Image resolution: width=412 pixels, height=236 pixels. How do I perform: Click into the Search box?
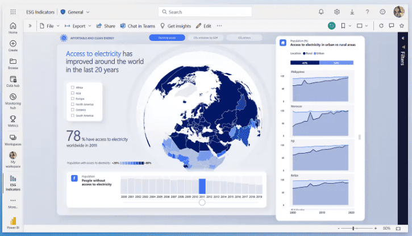[x=205, y=12]
